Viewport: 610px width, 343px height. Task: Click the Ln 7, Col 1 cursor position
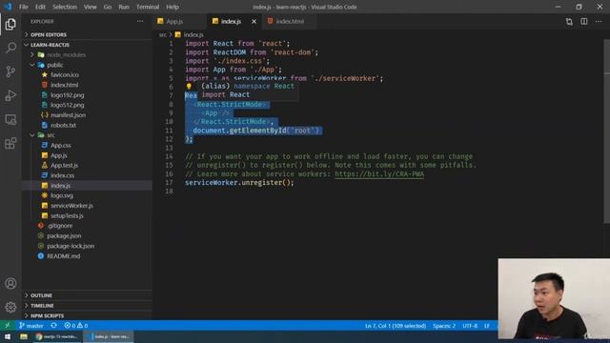click(x=396, y=326)
